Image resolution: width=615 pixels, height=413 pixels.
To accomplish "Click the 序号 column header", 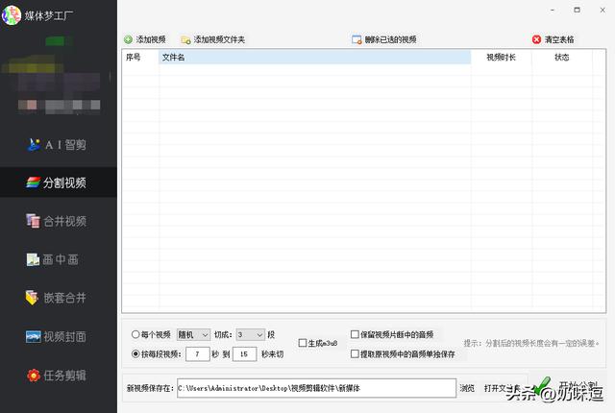I will click(x=140, y=58).
